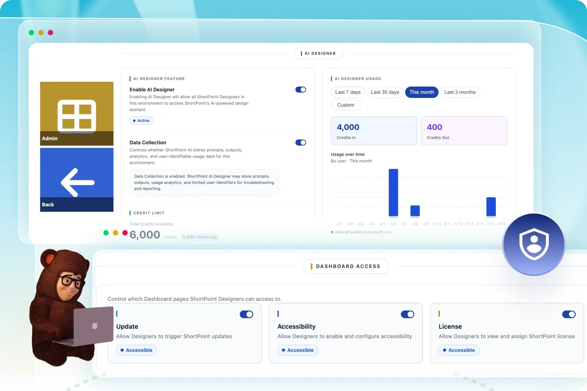The image size is (587, 391).
Task: Click the 400 Credits Out card
Action: click(x=464, y=131)
